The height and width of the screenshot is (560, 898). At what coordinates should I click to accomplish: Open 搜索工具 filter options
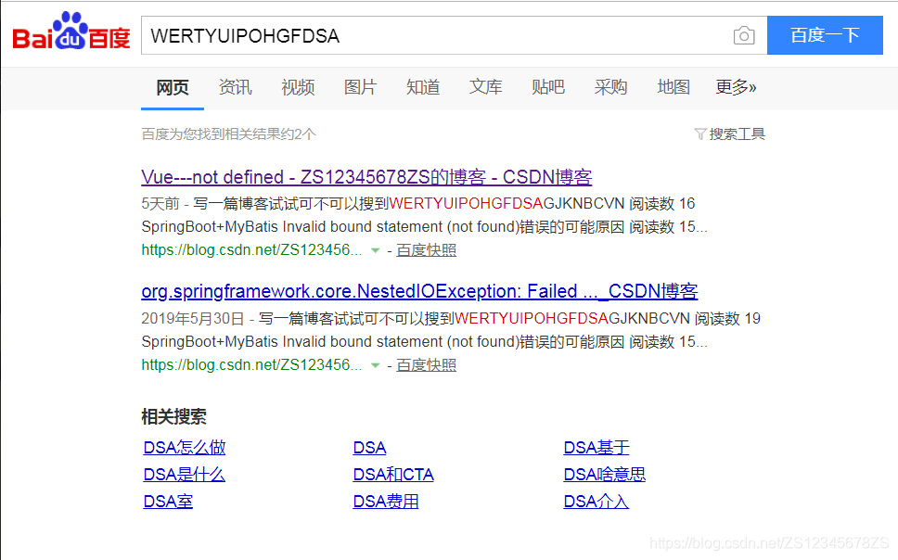click(738, 134)
